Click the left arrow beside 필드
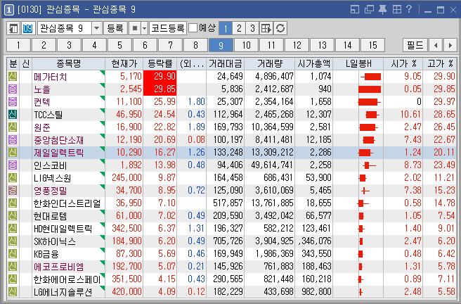This screenshot has width=461, height=304. pos(436,45)
